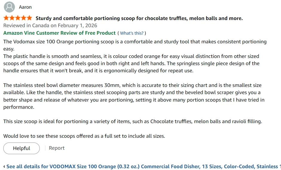Click the paragraph describing the plastic handle
The width and height of the screenshot is (281, 170).
click(x=131, y=63)
